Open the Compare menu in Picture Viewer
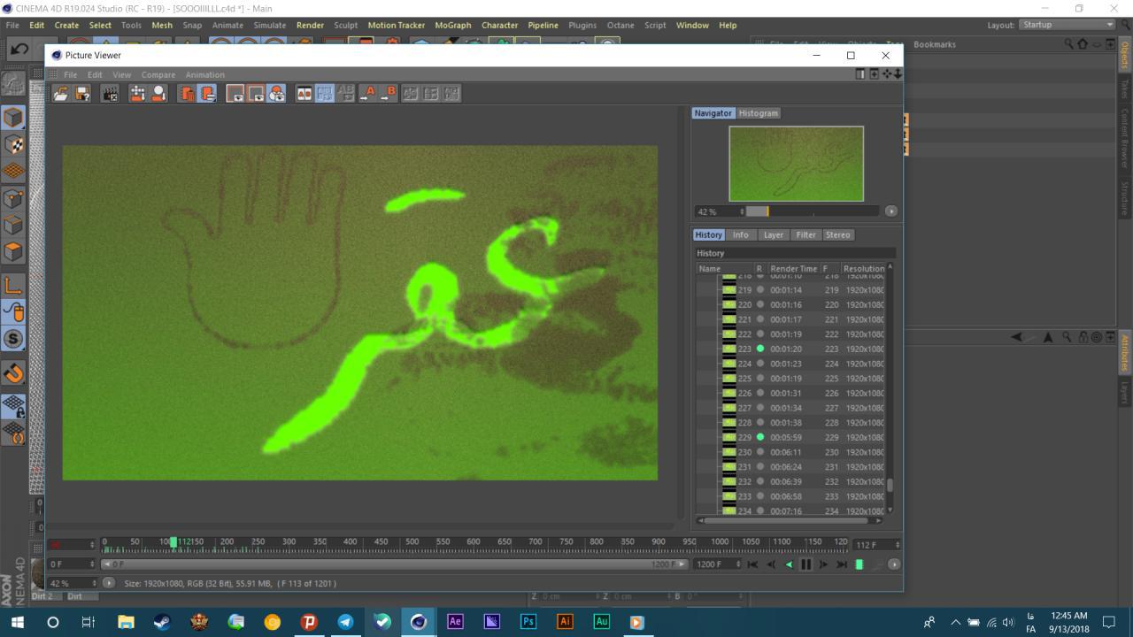The width and height of the screenshot is (1133, 637). coord(158,74)
